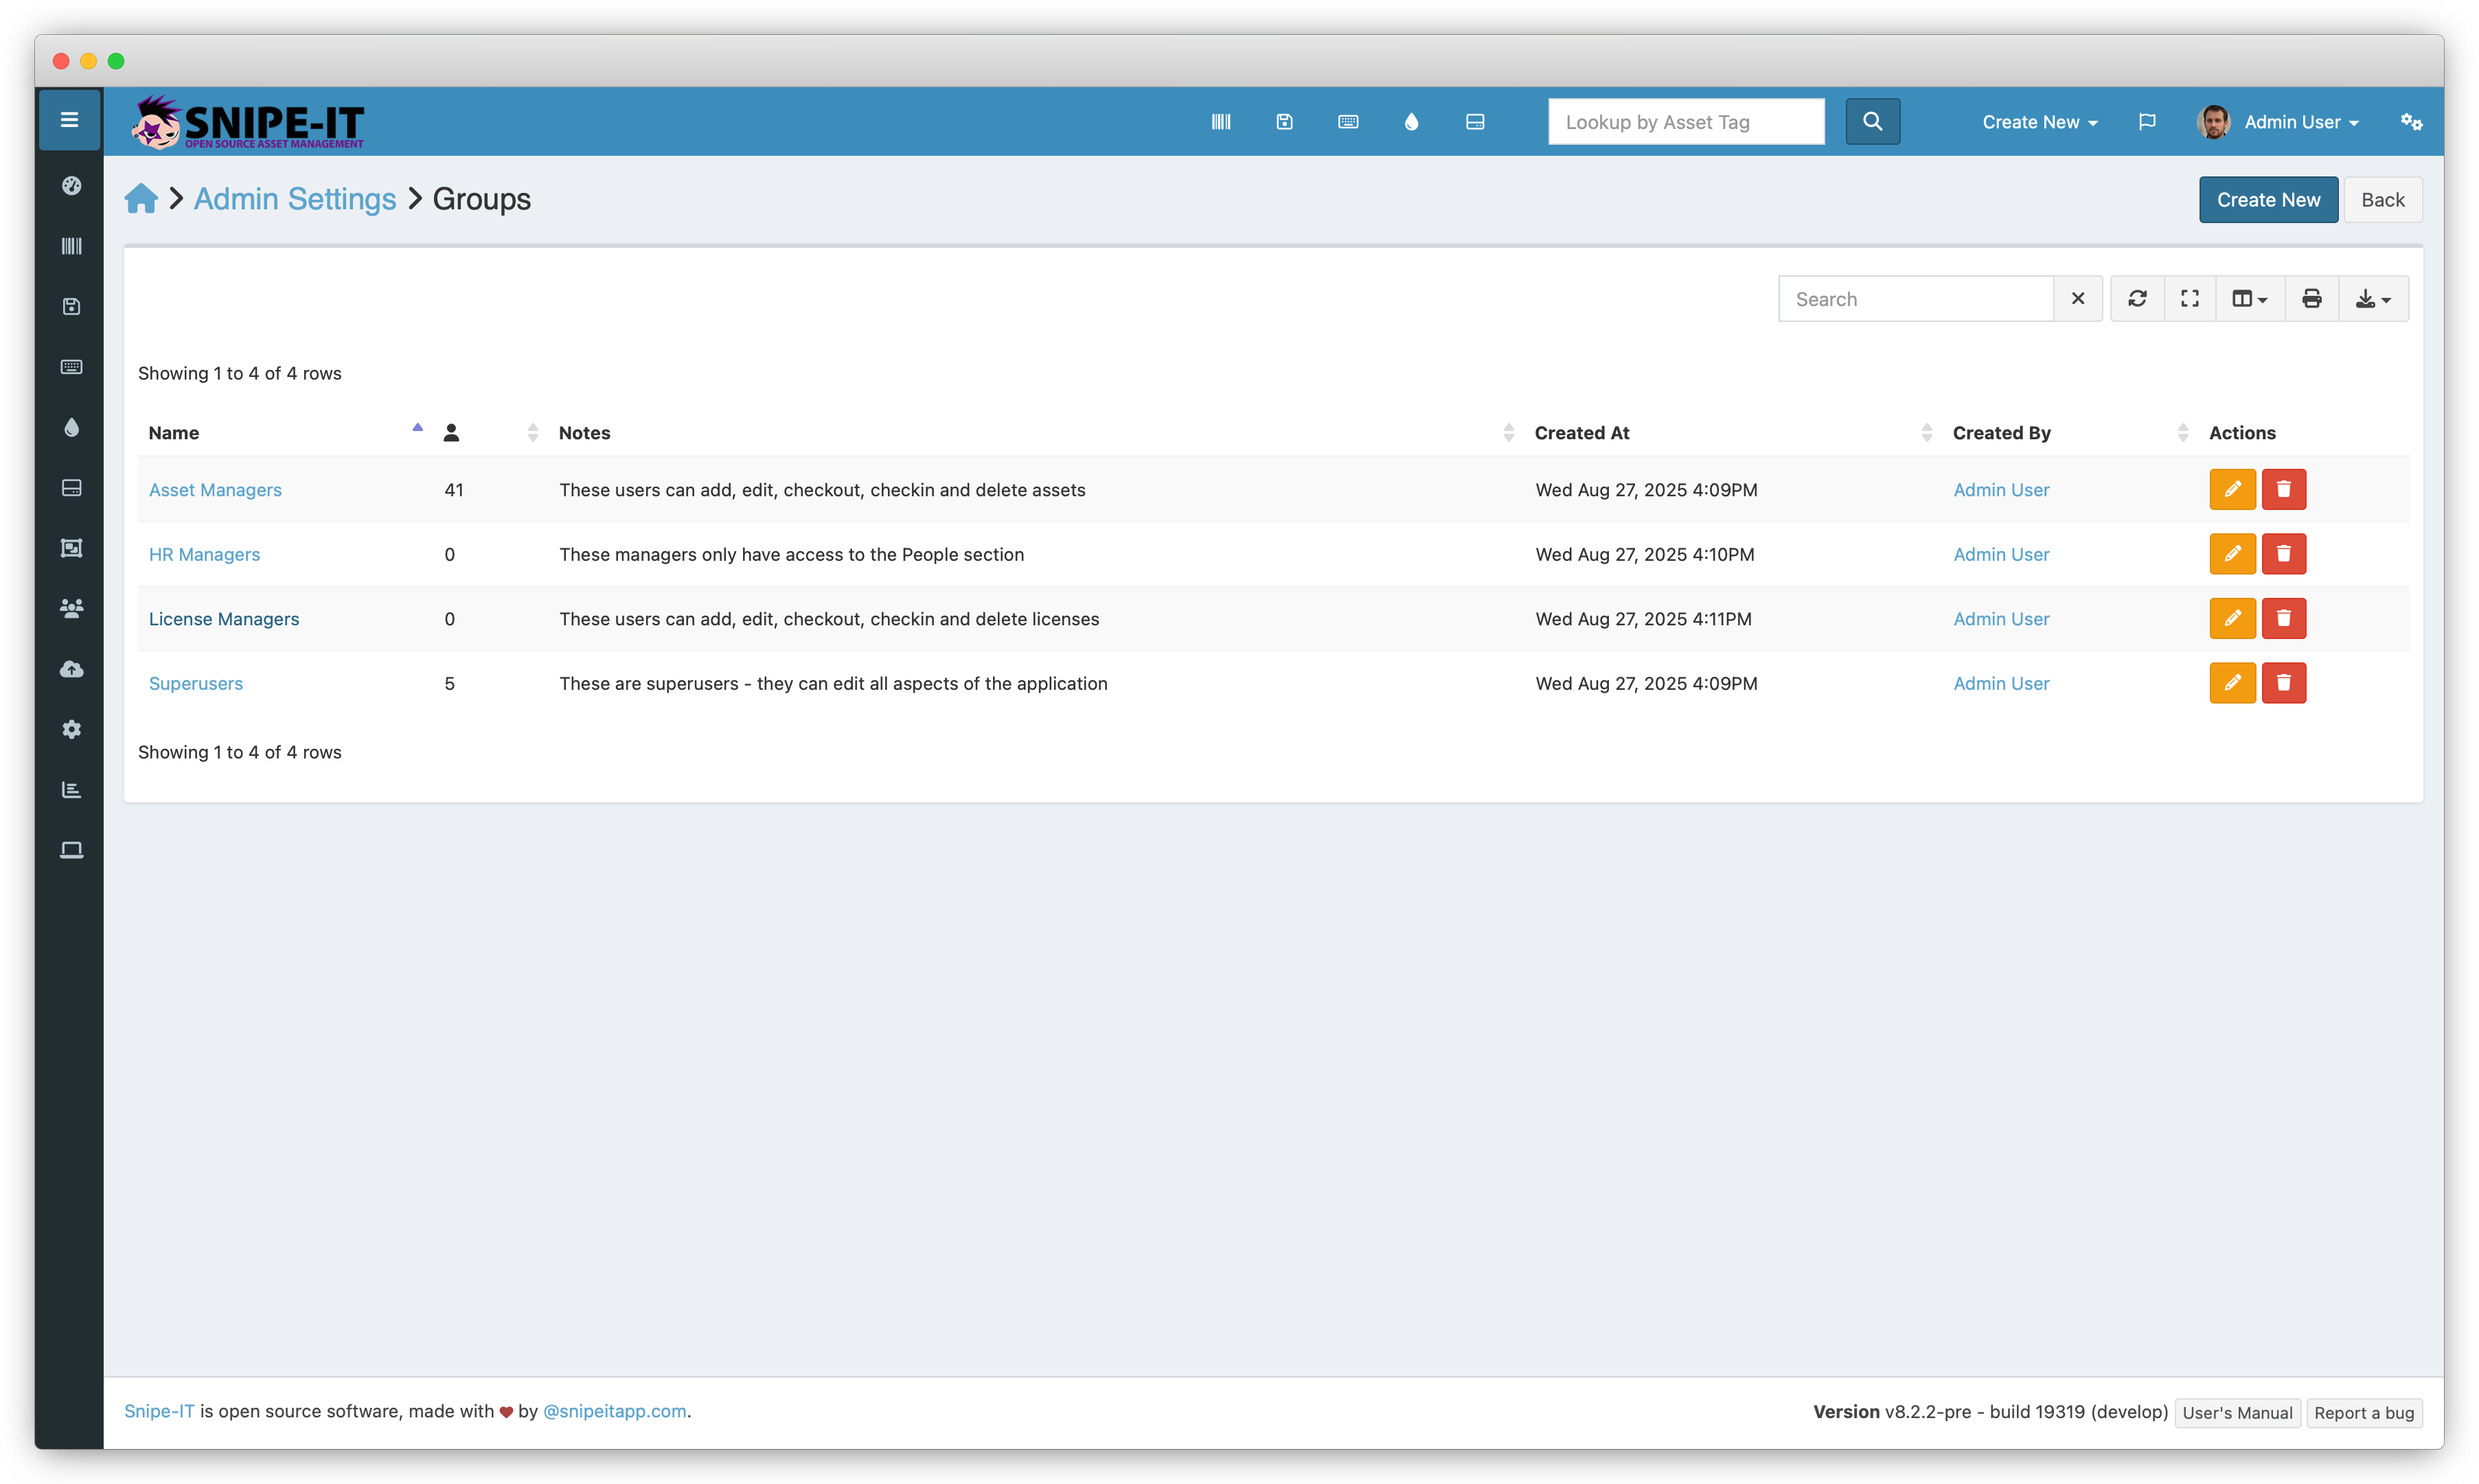Image resolution: width=2479 pixels, height=1484 pixels.
Task: Focus the table Search field
Action: [1916, 299]
